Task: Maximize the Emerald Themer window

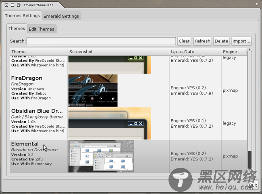Action: [19, 5]
